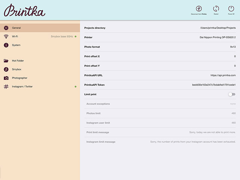Click the Instagram / Twitter green status dot
240x180 pixels.
[x=75, y=87]
